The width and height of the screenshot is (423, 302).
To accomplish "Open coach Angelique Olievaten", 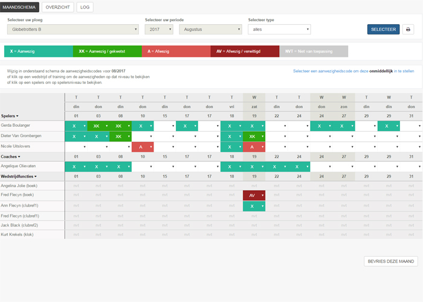I will pos(18,166).
